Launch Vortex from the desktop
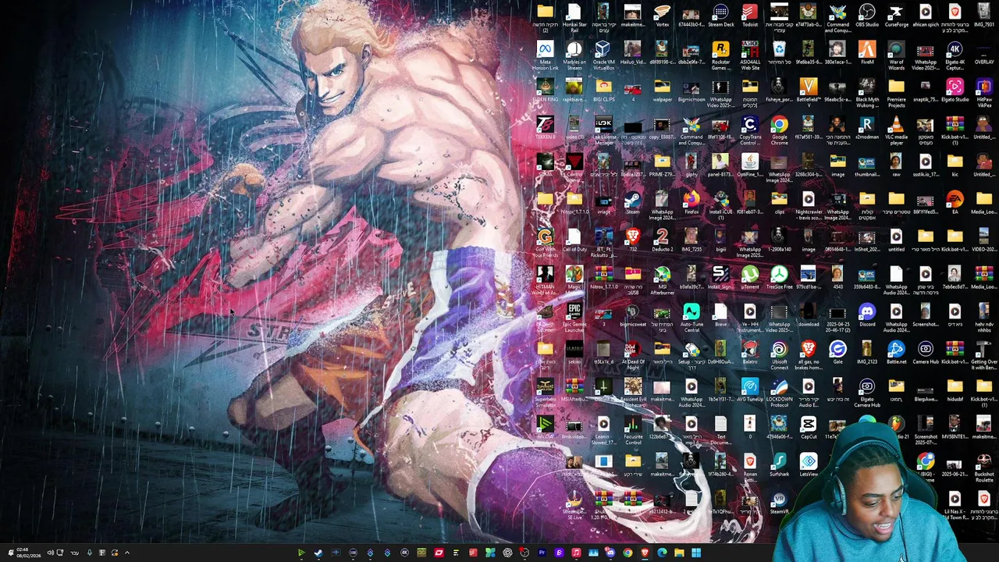 [662, 16]
